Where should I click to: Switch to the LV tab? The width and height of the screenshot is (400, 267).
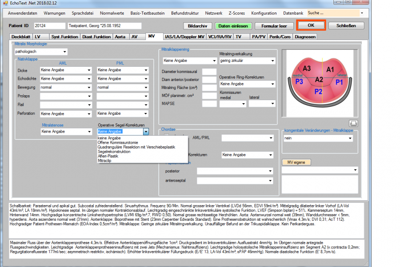(40, 37)
